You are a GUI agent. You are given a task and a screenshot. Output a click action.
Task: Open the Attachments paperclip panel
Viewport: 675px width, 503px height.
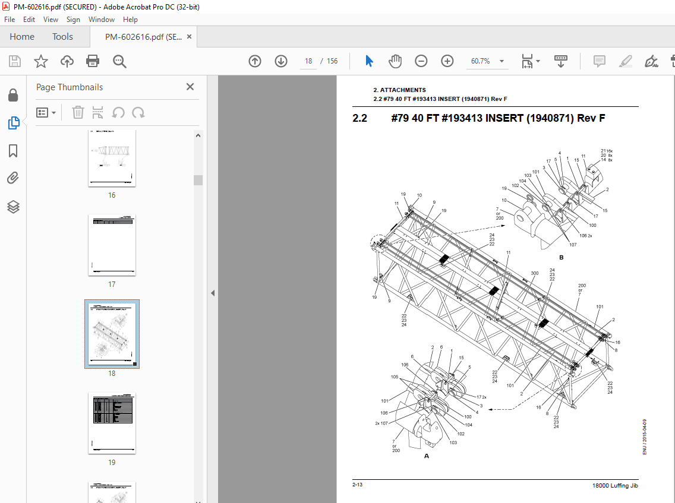point(13,178)
